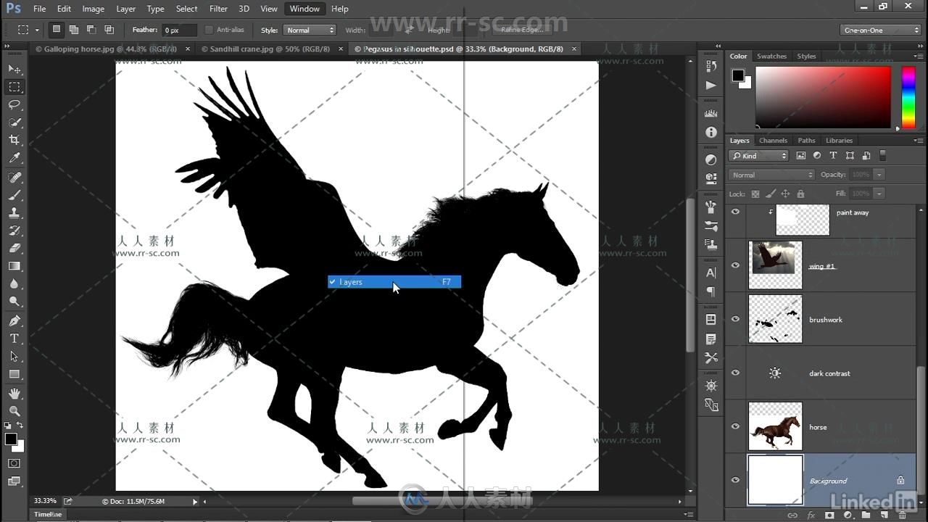
Task: Toggle Anti-alias checkbox
Action: (x=209, y=30)
